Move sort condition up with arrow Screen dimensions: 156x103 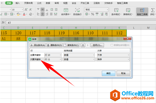tap(83, 45)
